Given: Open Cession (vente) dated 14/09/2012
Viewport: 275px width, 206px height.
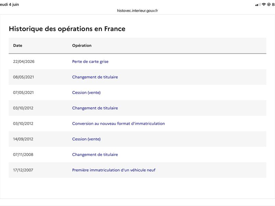Looking at the screenshot, I should pos(86,139).
